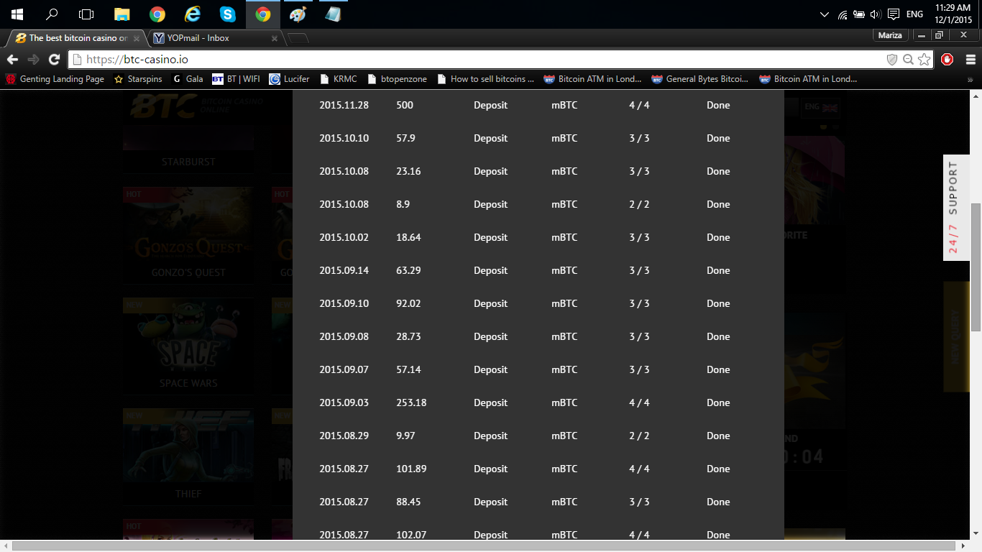Open a new browser tab
The height and width of the screenshot is (552, 982).
[x=298, y=38]
